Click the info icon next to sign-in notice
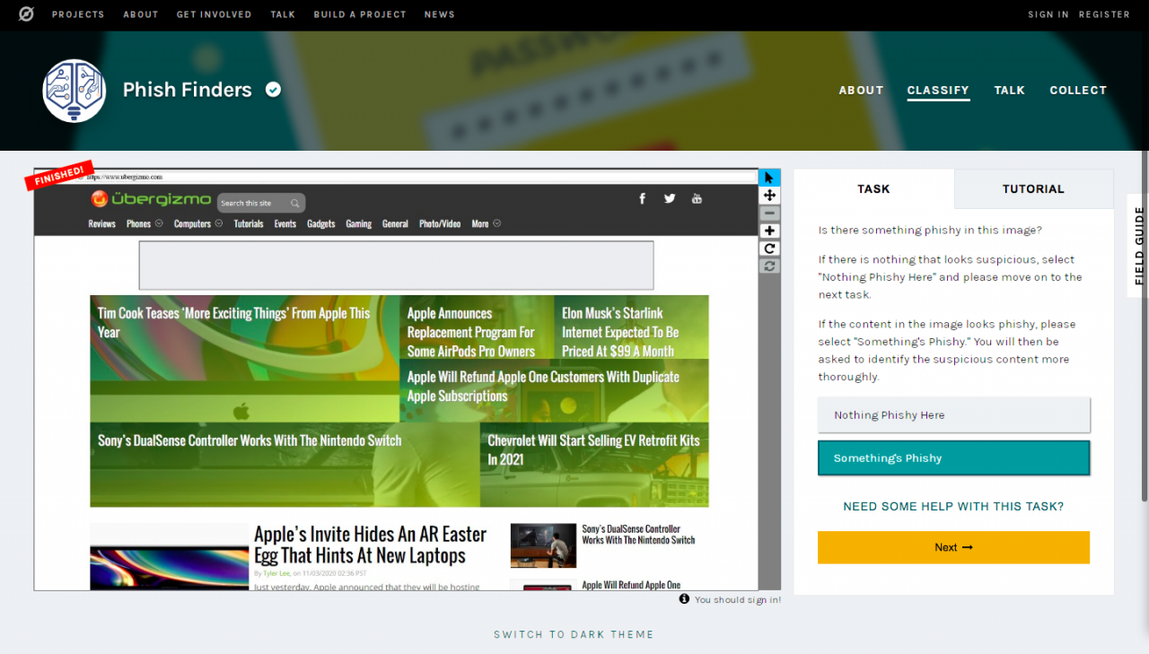The width and height of the screenshot is (1149, 654). coord(684,598)
